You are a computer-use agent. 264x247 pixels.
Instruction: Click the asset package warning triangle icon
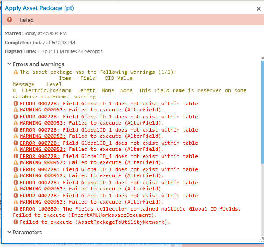point(16,72)
